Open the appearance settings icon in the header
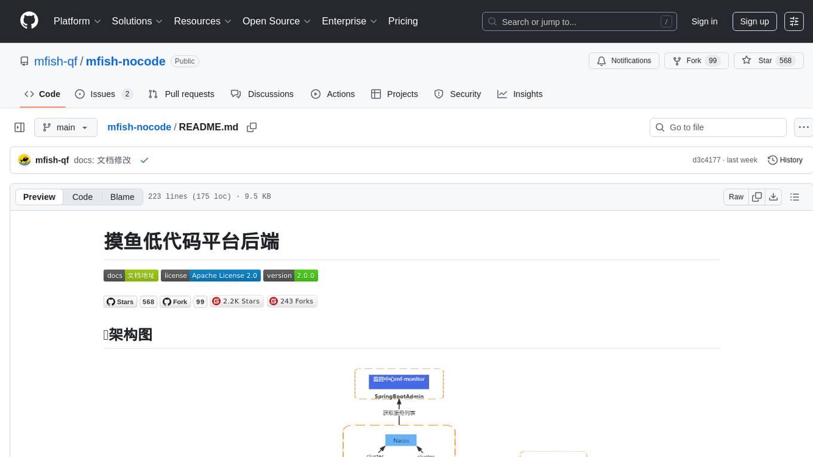Viewport: 813px width, 457px height. tap(794, 22)
